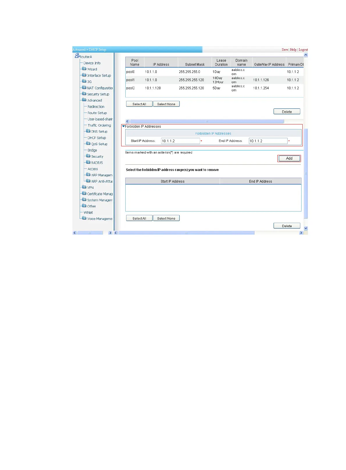
Task: Open the QoS Setup folder icon
Action: [x=88, y=143]
